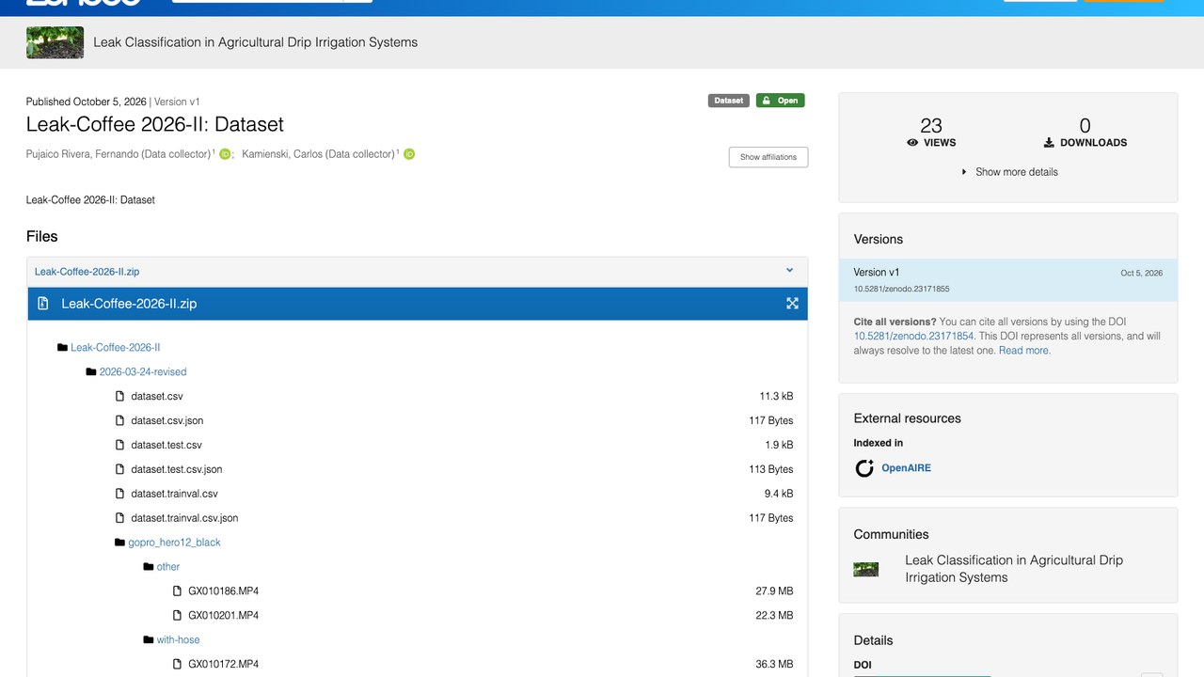The width and height of the screenshot is (1204, 677).
Task: Open ORCID profile of Fernando Pujaico Rivera
Action: pos(225,154)
